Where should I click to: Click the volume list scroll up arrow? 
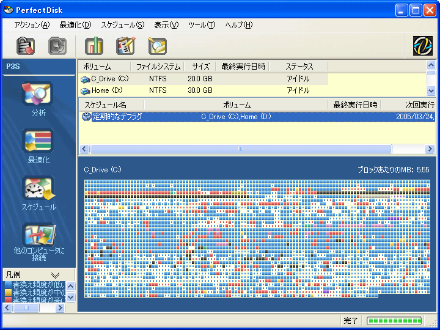tap(431, 65)
